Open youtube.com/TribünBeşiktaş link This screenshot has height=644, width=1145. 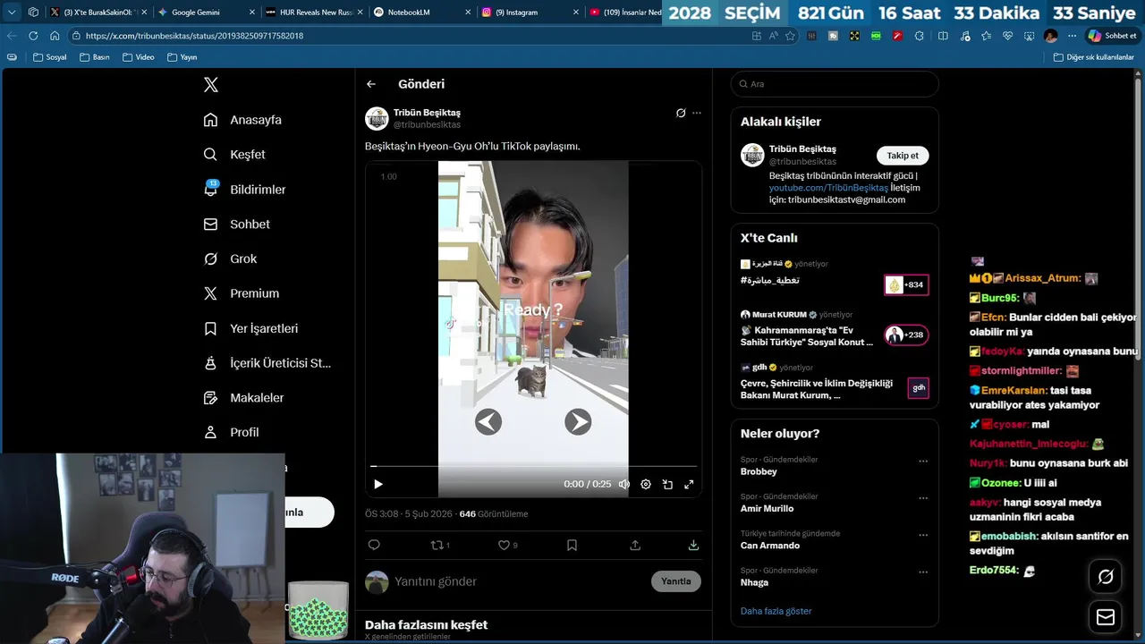coord(828,188)
